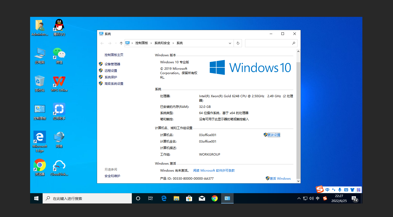This screenshot has height=217, width=393.
Task: Open Chrome from the taskbar
Action: click(x=214, y=198)
